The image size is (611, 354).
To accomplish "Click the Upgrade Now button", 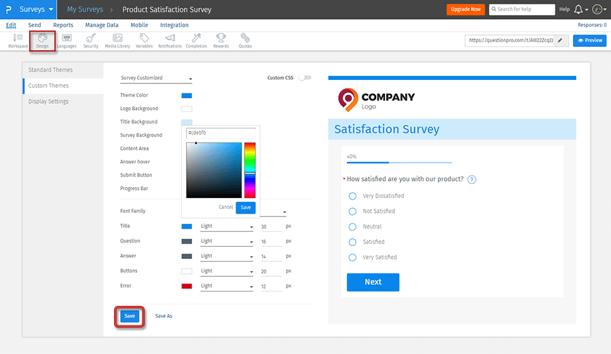I will 466,9.
